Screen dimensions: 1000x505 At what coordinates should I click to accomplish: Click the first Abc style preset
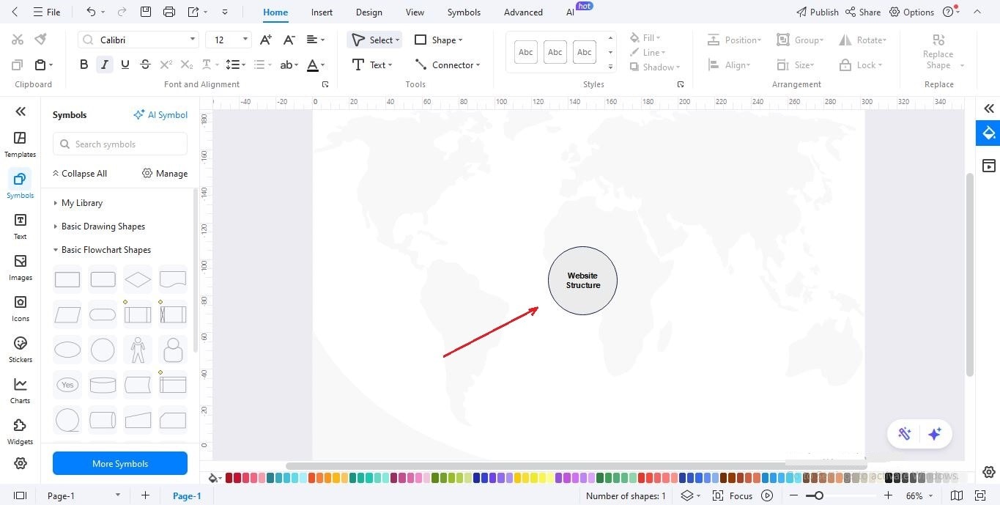click(526, 52)
